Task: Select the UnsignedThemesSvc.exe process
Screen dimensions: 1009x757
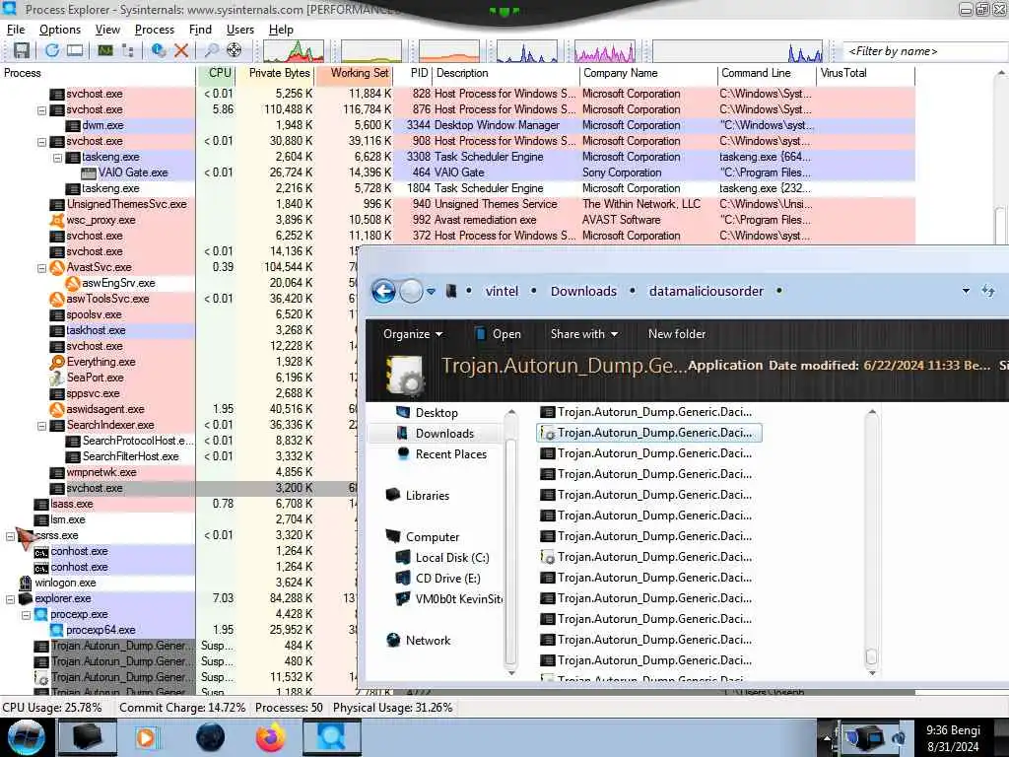Action: [x=127, y=205]
